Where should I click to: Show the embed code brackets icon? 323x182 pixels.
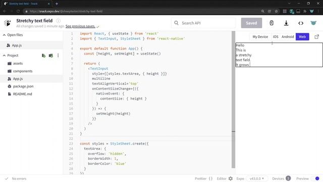point(301,23)
